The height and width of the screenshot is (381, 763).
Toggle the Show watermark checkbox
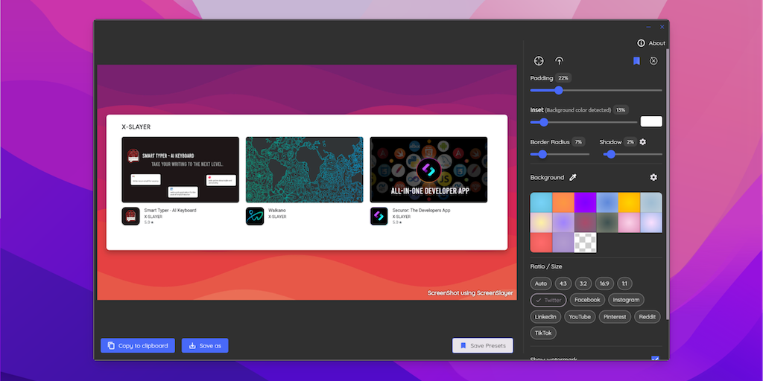(656, 359)
